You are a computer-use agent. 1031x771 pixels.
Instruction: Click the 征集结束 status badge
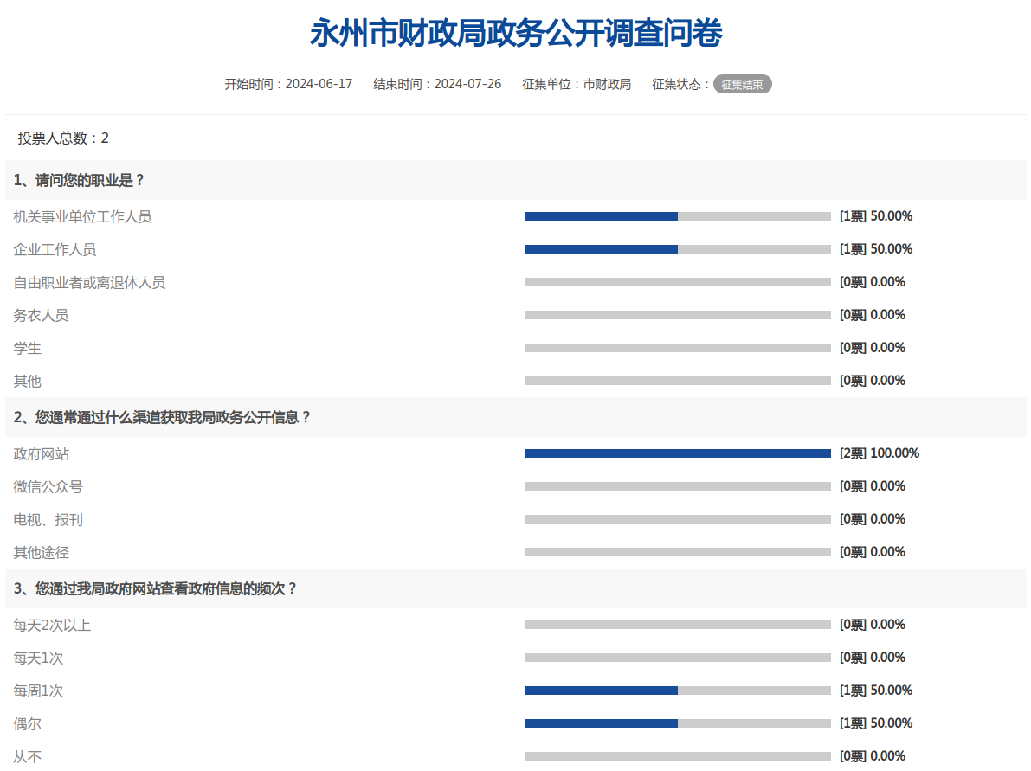tap(742, 84)
